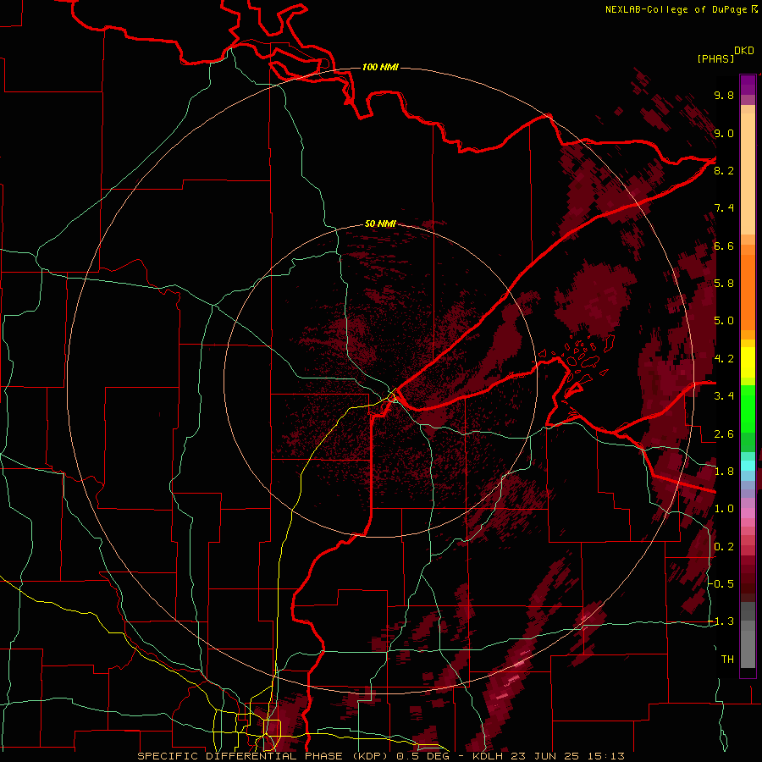Image resolution: width=762 pixels, height=762 pixels.
Task: Click the 9.8 value on the color scale
Action: pos(724,95)
